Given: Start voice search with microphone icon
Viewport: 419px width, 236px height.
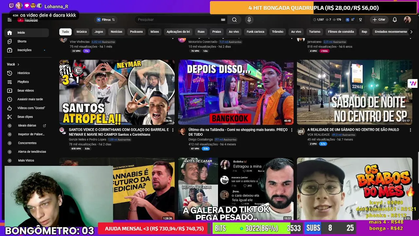Looking at the screenshot, I should click(249, 20).
